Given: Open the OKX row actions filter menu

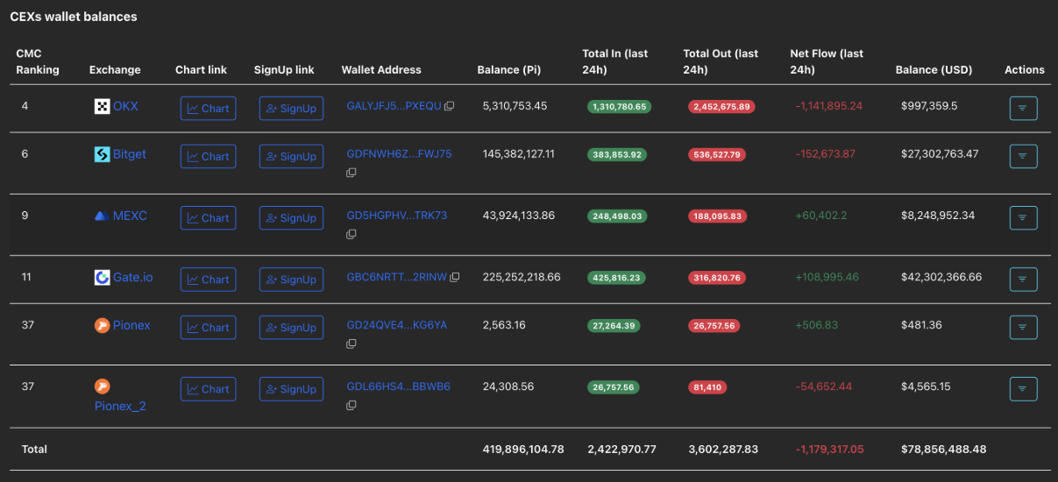Looking at the screenshot, I should click(1023, 108).
